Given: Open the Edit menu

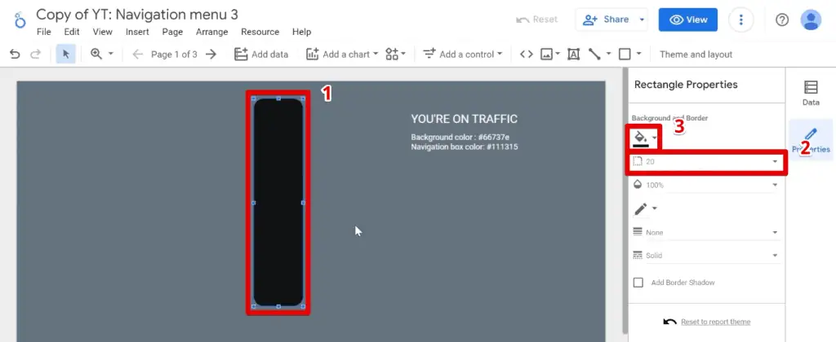Looking at the screenshot, I should pos(72,32).
